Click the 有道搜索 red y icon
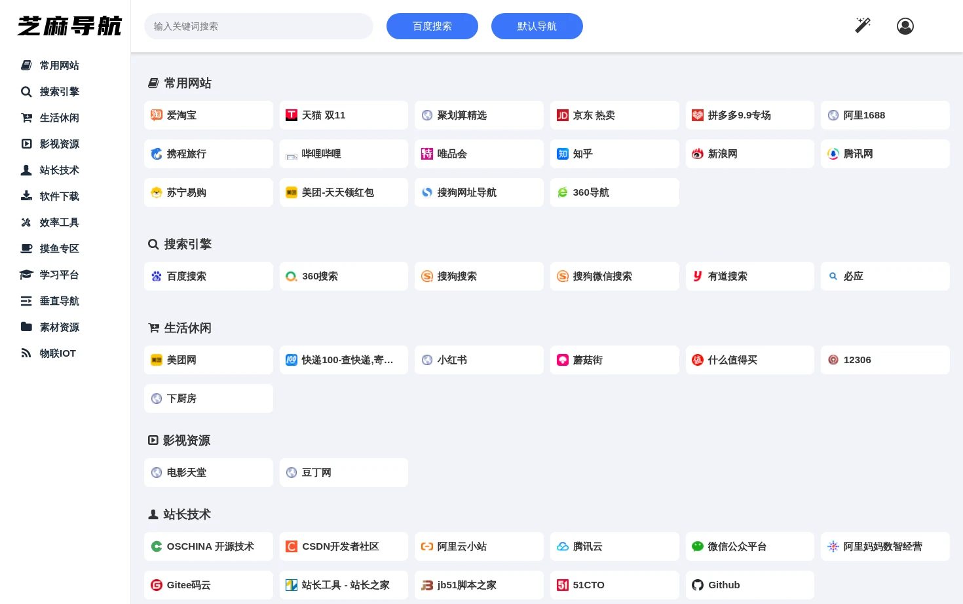This screenshot has height=604, width=963. (698, 276)
